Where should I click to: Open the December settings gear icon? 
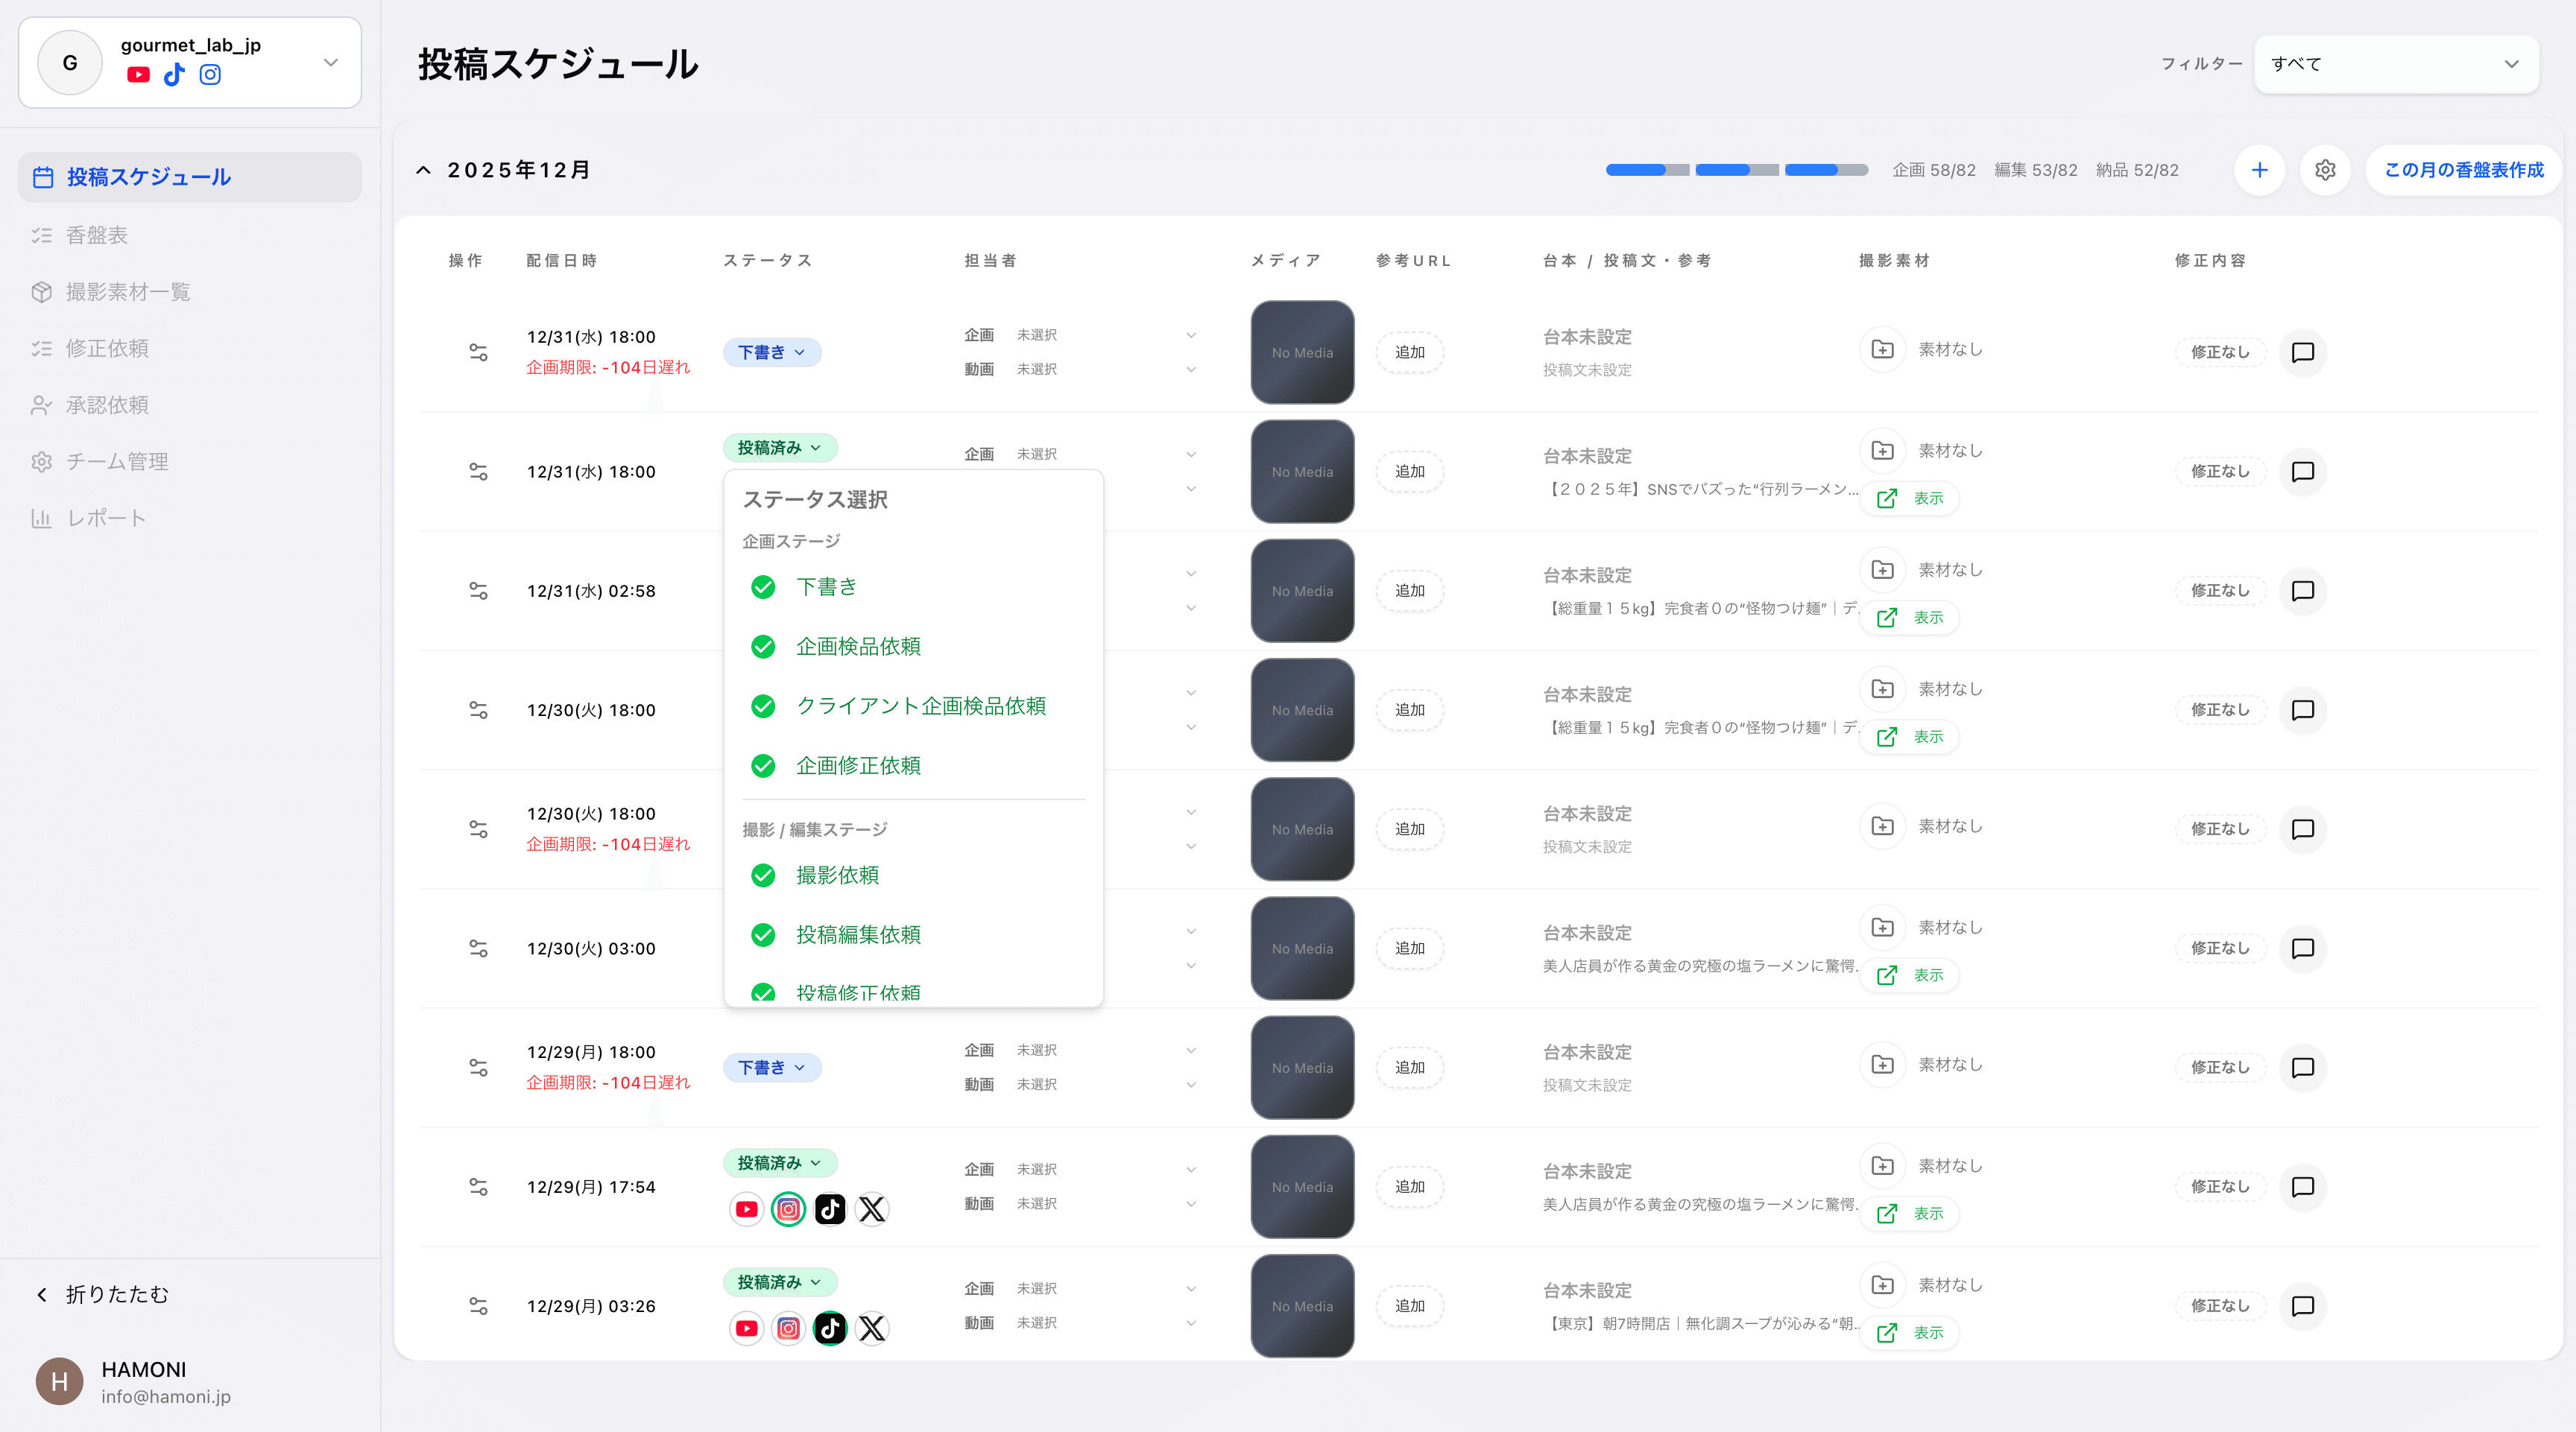coord(2325,170)
